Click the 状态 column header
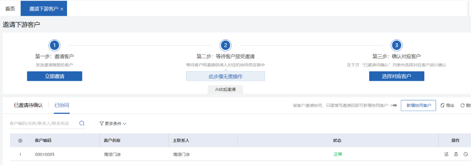 click(x=337, y=140)
